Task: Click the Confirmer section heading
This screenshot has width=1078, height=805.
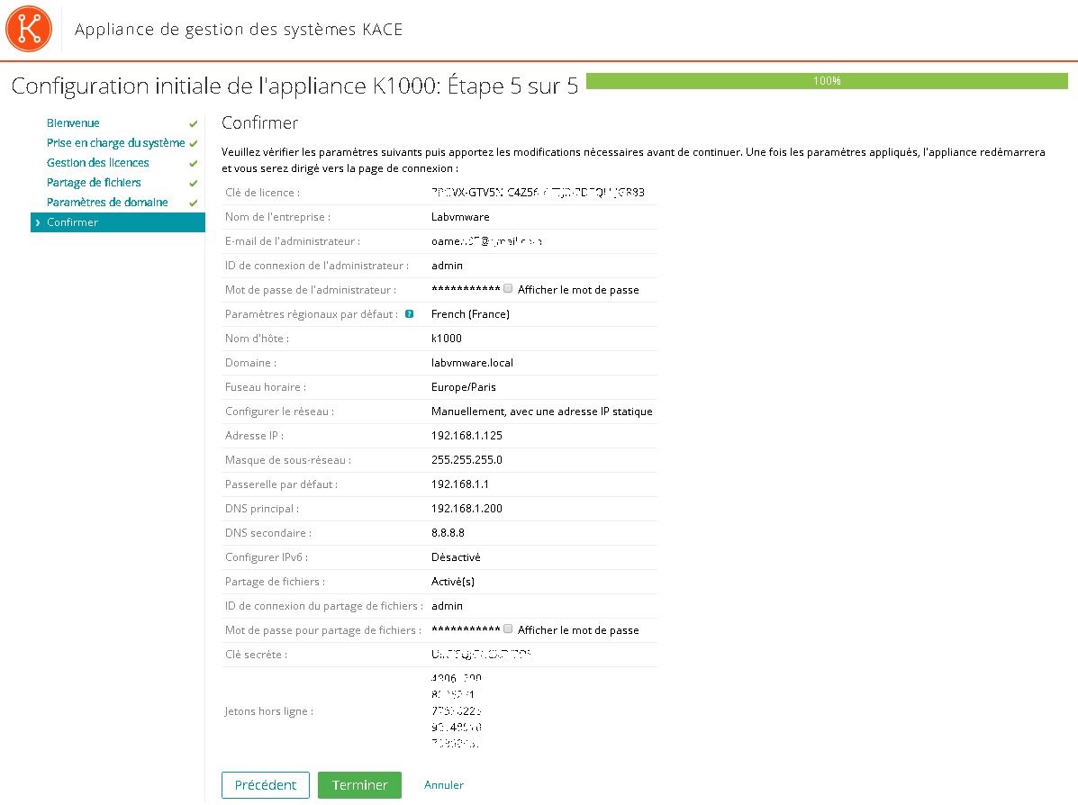Action: (x=260, y=123)
